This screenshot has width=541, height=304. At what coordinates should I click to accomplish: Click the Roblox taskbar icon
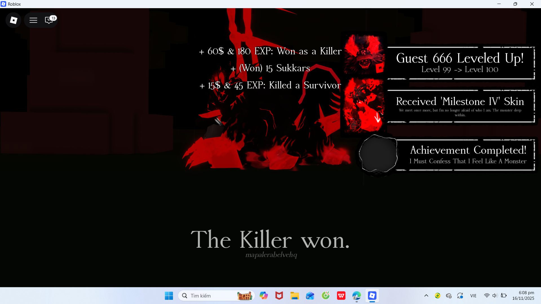[372, 296]
